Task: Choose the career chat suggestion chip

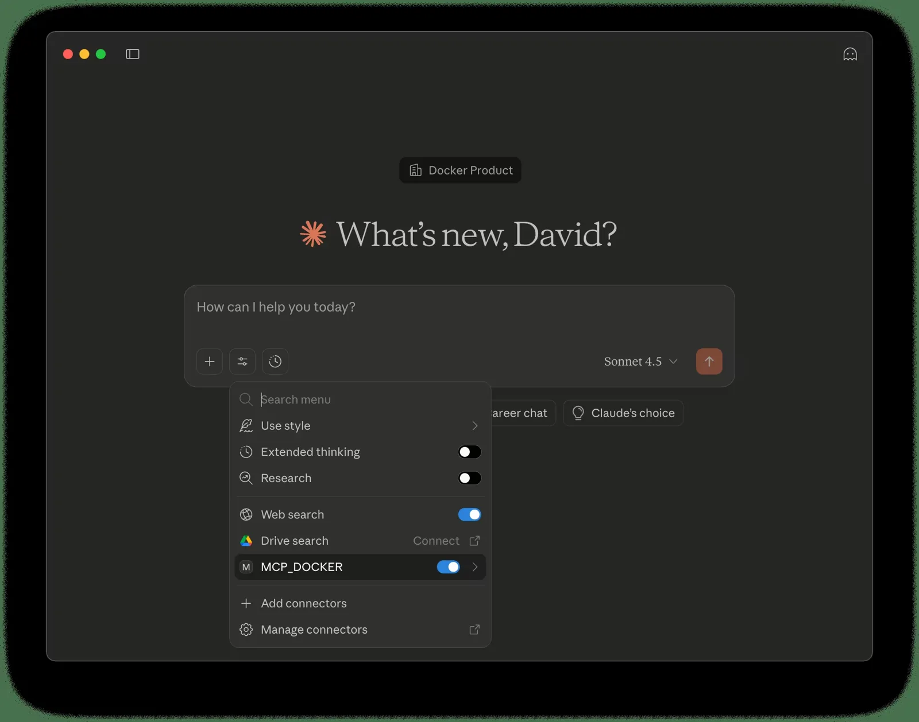Action: (x=523, y=413)
